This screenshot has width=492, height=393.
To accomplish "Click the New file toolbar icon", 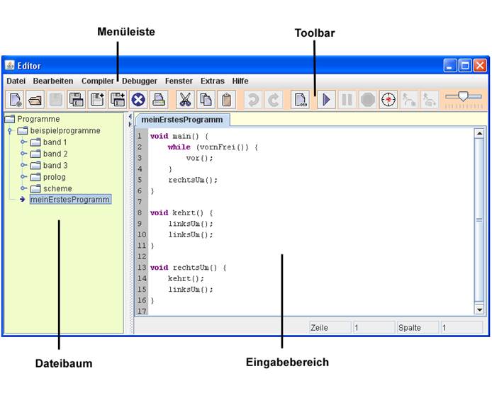I will click(x=16, y=100).
